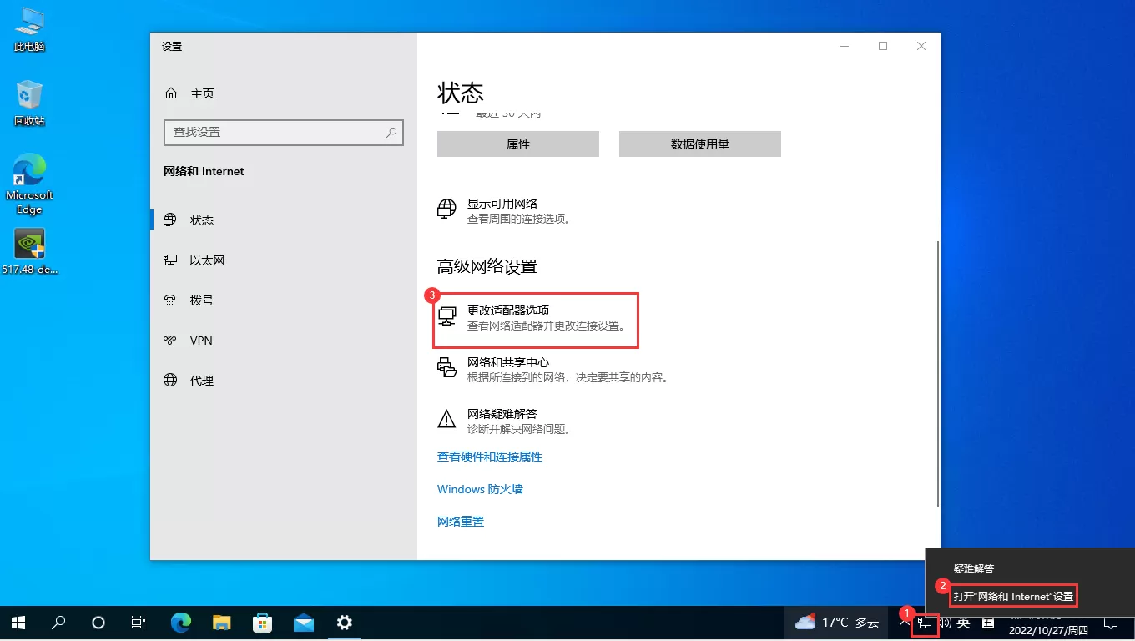The image size is (1135, 641).
Task: Open the VPN settings page
Action: (201, 340)
